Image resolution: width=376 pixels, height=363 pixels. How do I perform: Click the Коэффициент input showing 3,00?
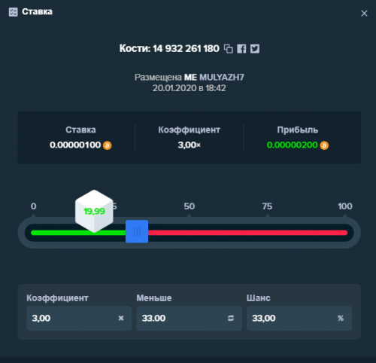tap(79, 319)
